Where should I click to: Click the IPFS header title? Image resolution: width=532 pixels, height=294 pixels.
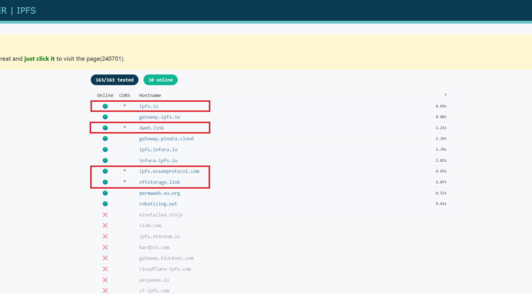pos(26,10)
